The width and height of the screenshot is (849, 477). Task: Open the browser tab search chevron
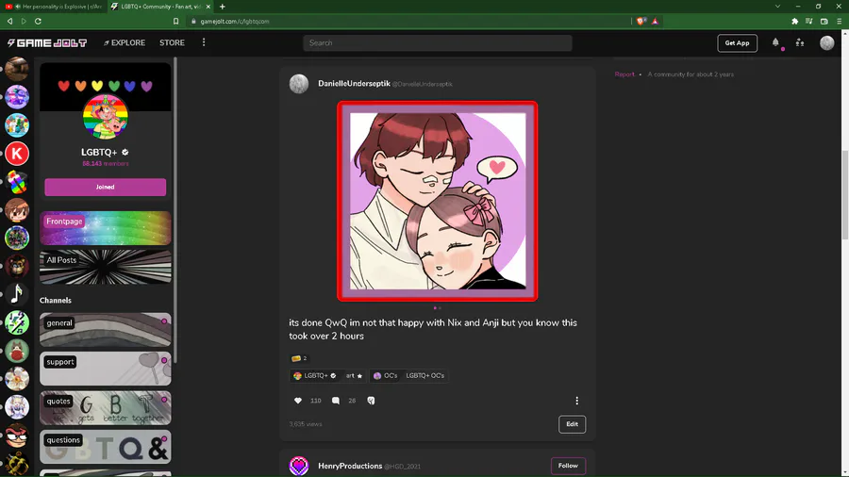coord(777,7)
